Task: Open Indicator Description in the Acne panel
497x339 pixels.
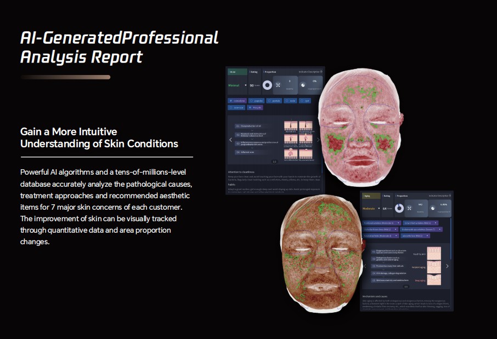Action: click(310, 72)
